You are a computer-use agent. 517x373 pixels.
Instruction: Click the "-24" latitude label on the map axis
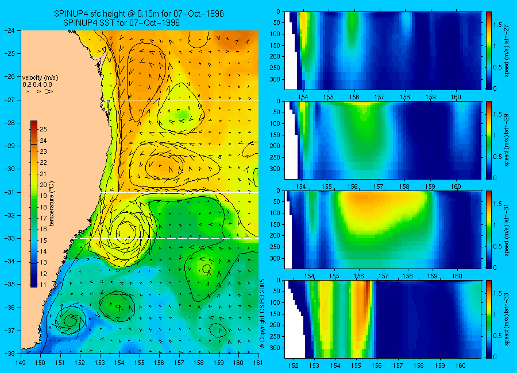pos(9,30)
